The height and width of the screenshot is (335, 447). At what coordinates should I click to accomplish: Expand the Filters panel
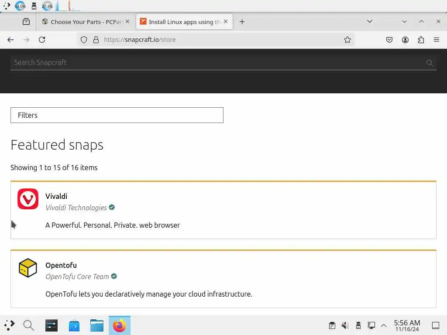point(117,115)
